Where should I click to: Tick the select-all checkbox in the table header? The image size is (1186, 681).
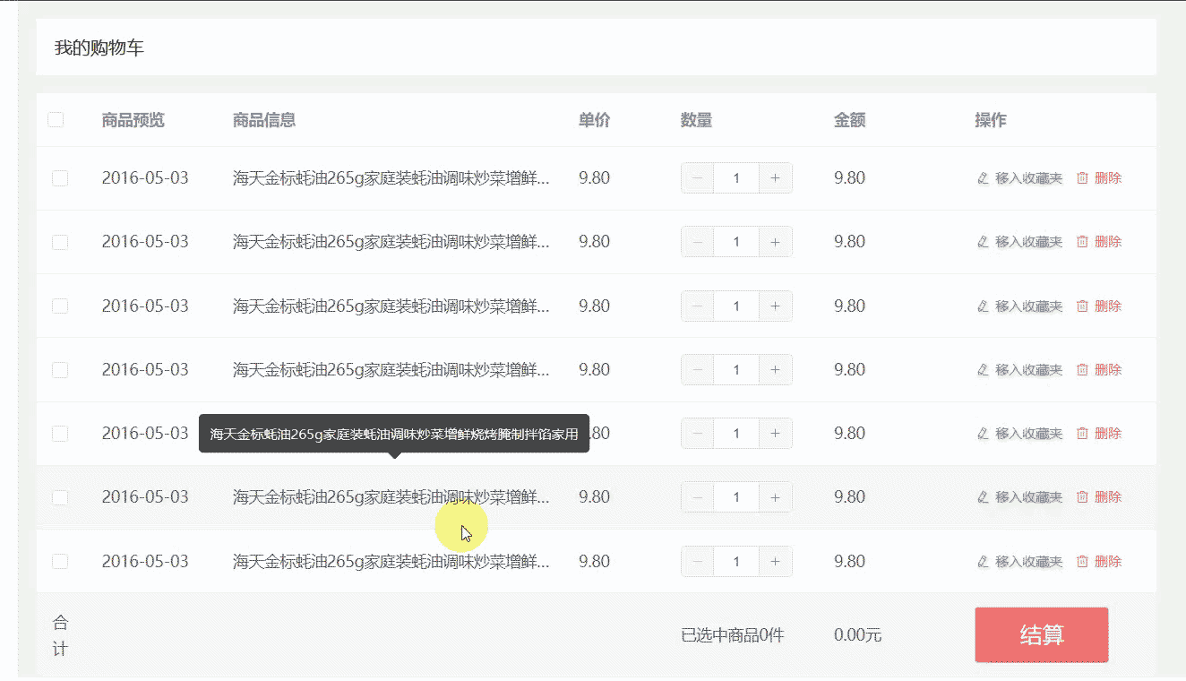56,120
